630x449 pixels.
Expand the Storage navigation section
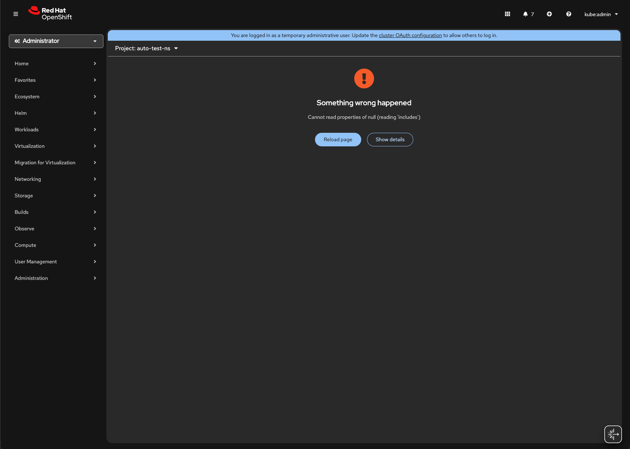[x=55, y=196]
